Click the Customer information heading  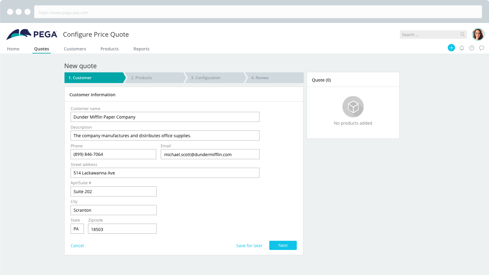coord(92,95)
